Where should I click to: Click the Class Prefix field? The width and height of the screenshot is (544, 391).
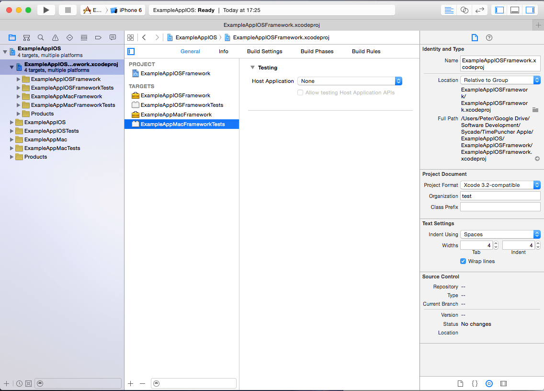click(500, 207)
